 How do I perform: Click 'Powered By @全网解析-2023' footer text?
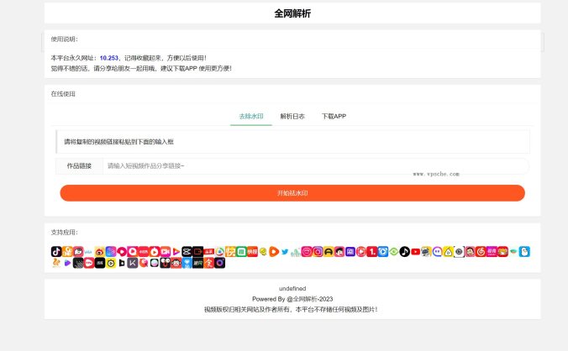coord(292,299)
